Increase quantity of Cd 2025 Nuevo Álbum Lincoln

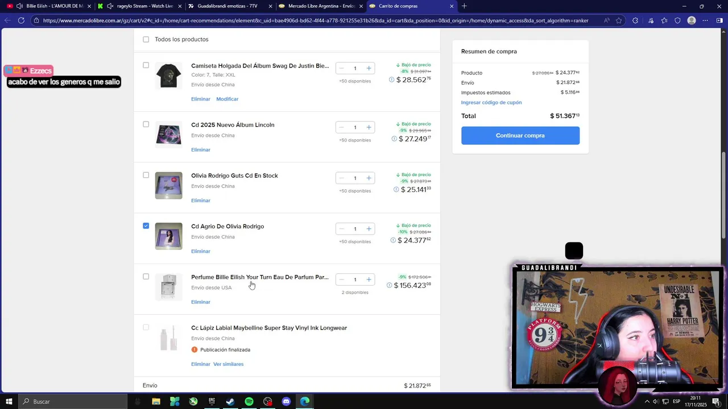tap(369, 127)
